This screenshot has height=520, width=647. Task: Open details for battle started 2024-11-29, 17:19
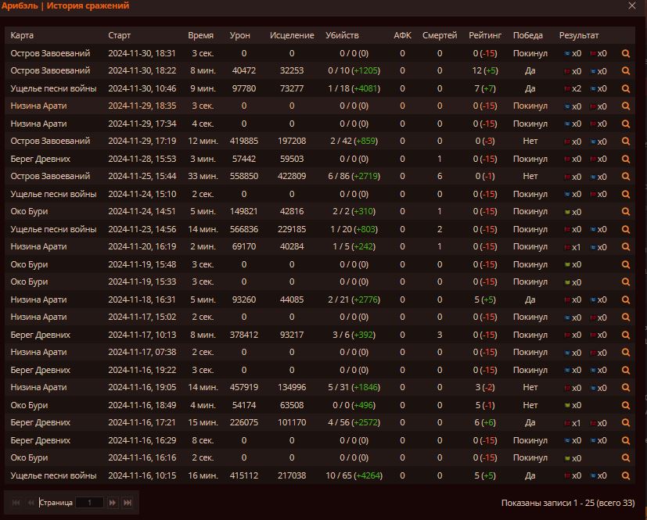coord(626,141)
